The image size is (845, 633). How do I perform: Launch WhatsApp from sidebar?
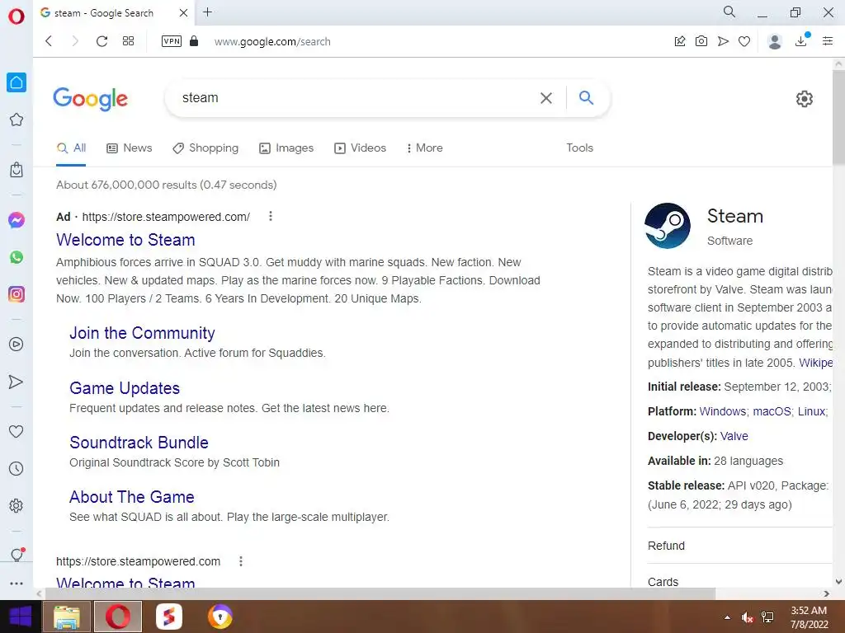(17, 257)
